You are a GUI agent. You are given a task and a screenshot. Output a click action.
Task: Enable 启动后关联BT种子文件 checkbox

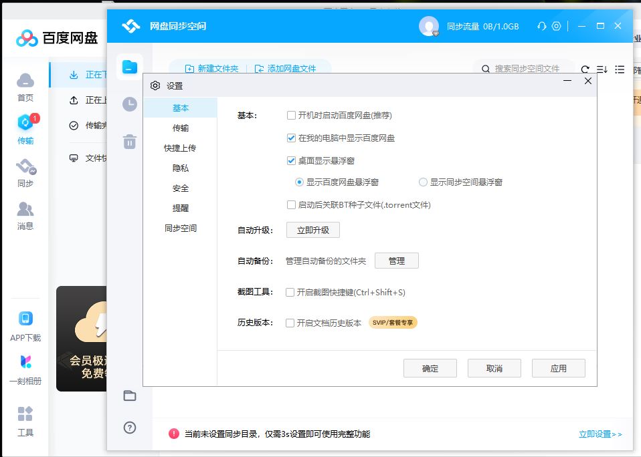[291, 205]
